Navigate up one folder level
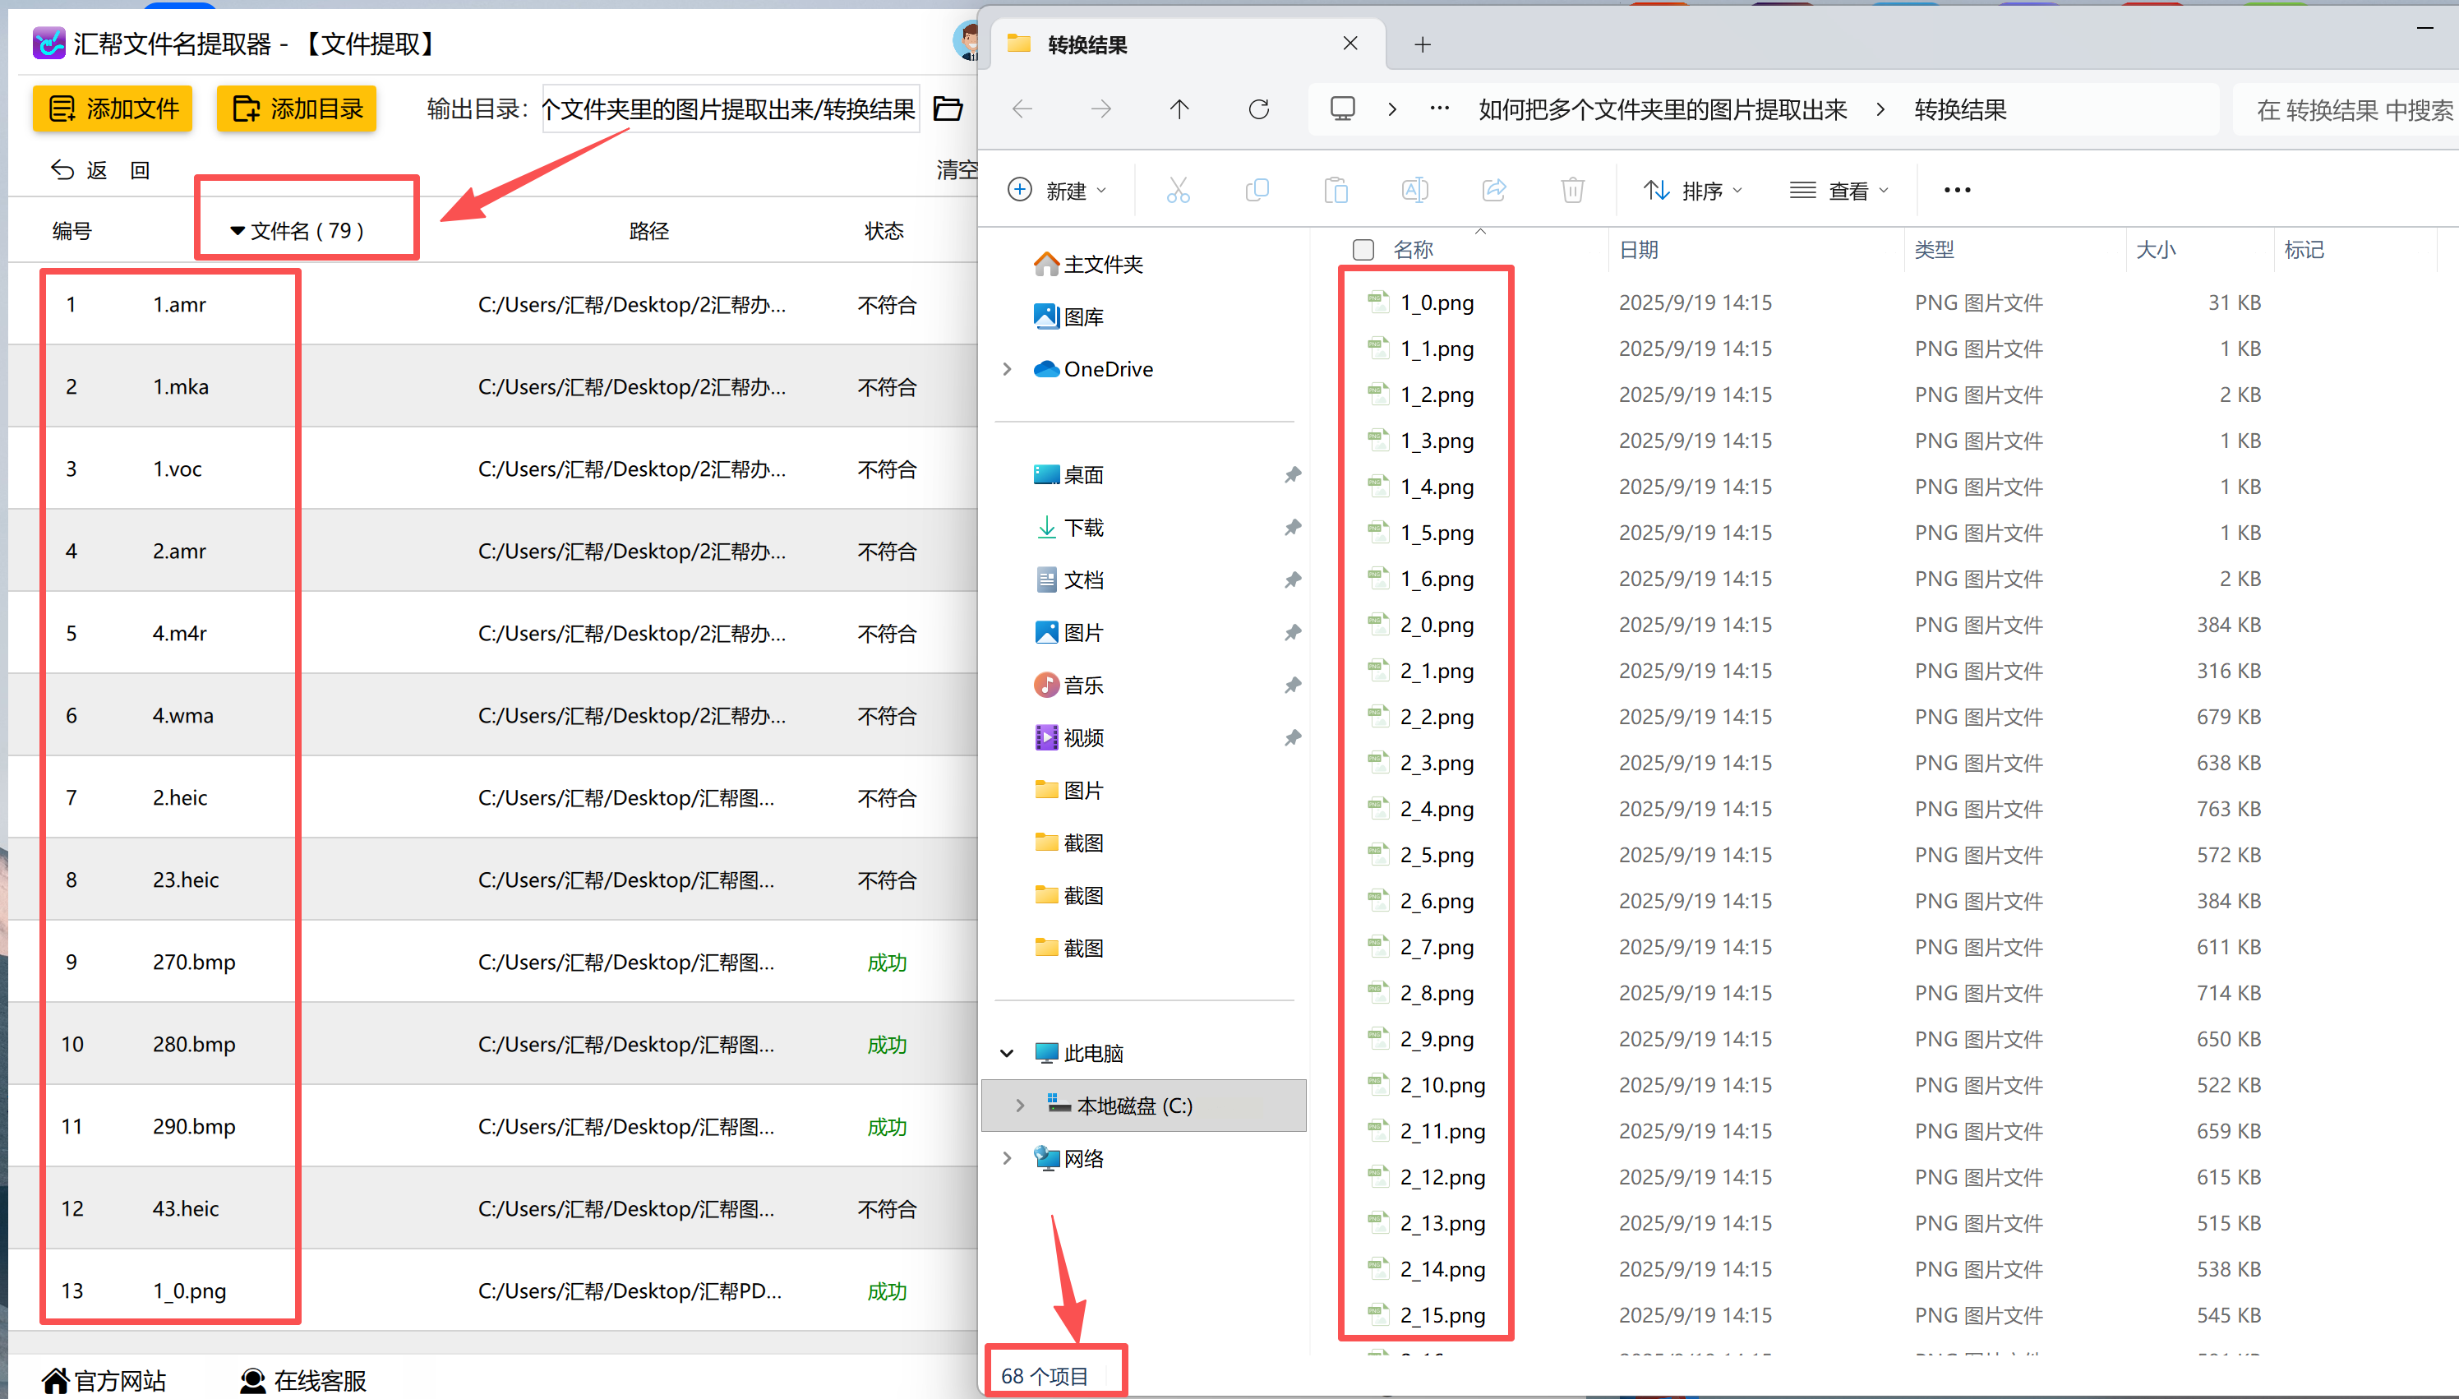The image size is (2459, 1399). coord(1179,109)
